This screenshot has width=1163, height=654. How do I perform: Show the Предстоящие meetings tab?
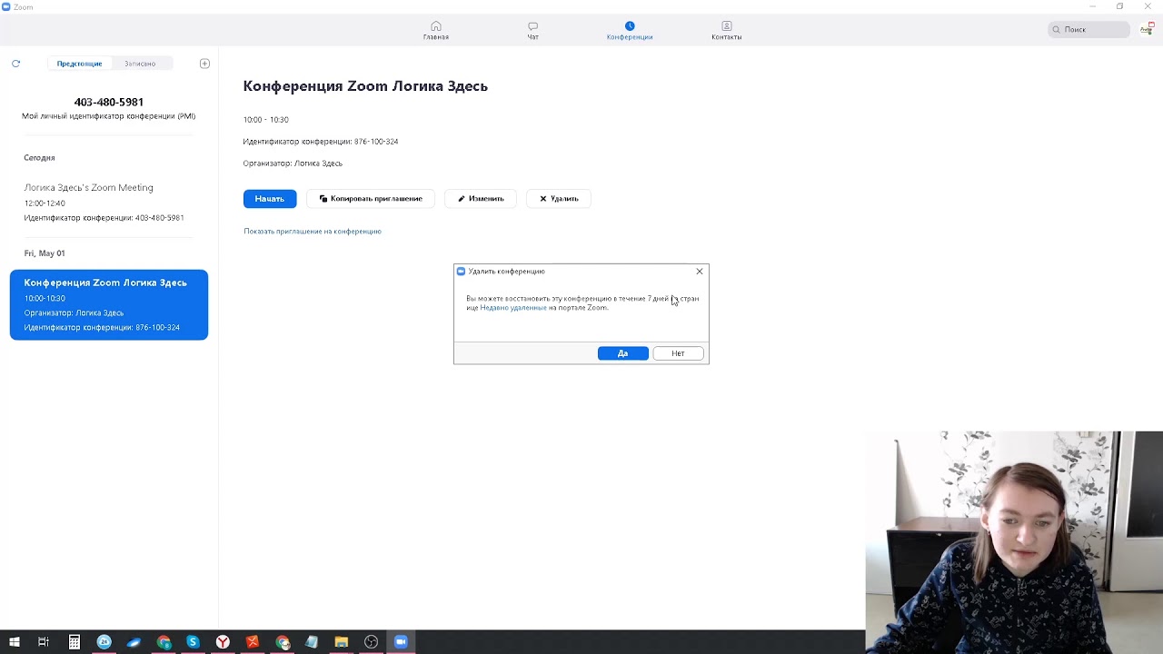click(79, 64)
